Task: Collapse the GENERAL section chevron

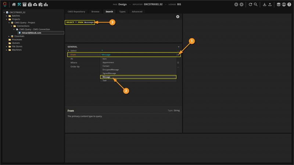Action: coord(179,47)
